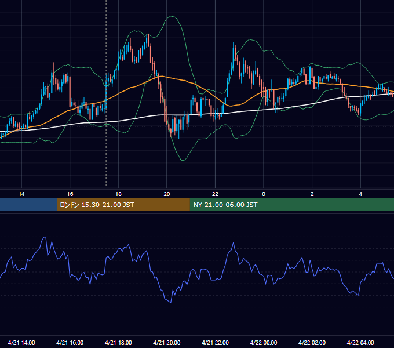Click the 14 hour label on chart axis

[21, 194]
